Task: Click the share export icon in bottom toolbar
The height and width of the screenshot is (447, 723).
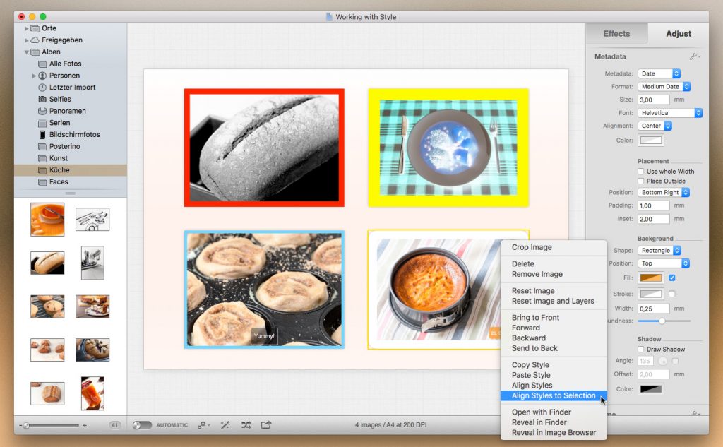Action: point(266,425)
